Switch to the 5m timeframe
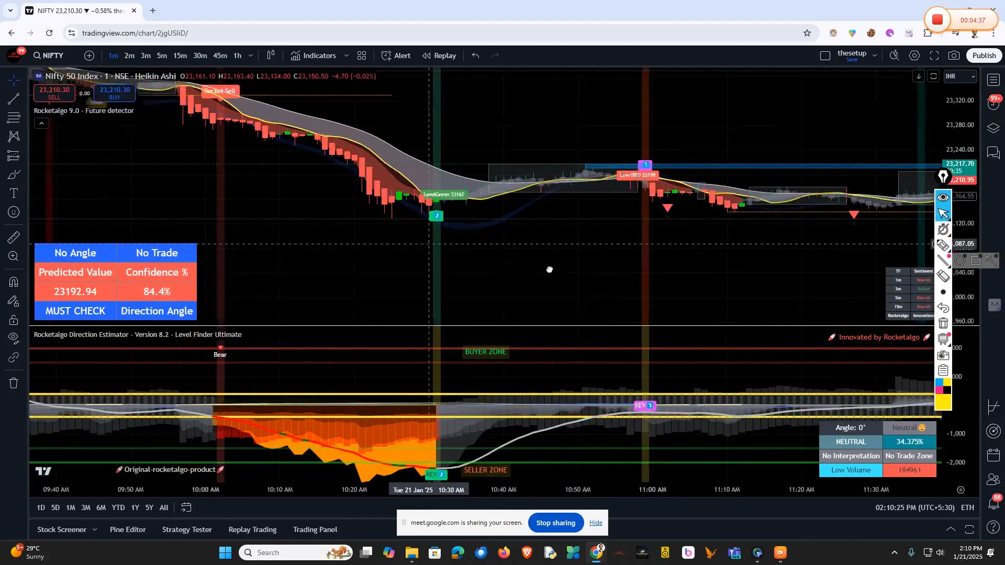 (x=162, y=55)
